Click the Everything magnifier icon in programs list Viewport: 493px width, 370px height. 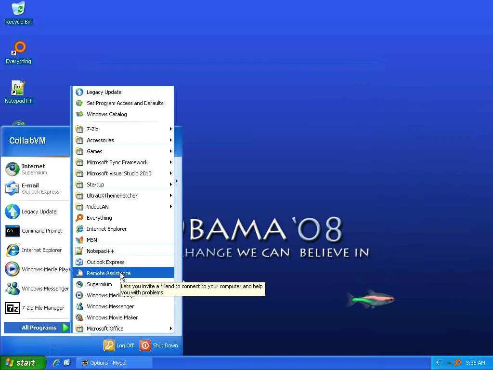coord(79,218)
